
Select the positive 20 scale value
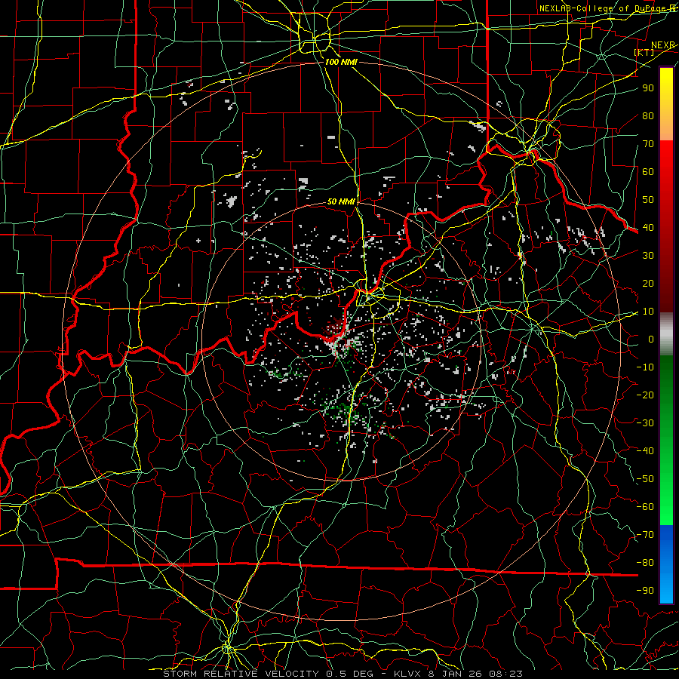(x=648, y=283)
